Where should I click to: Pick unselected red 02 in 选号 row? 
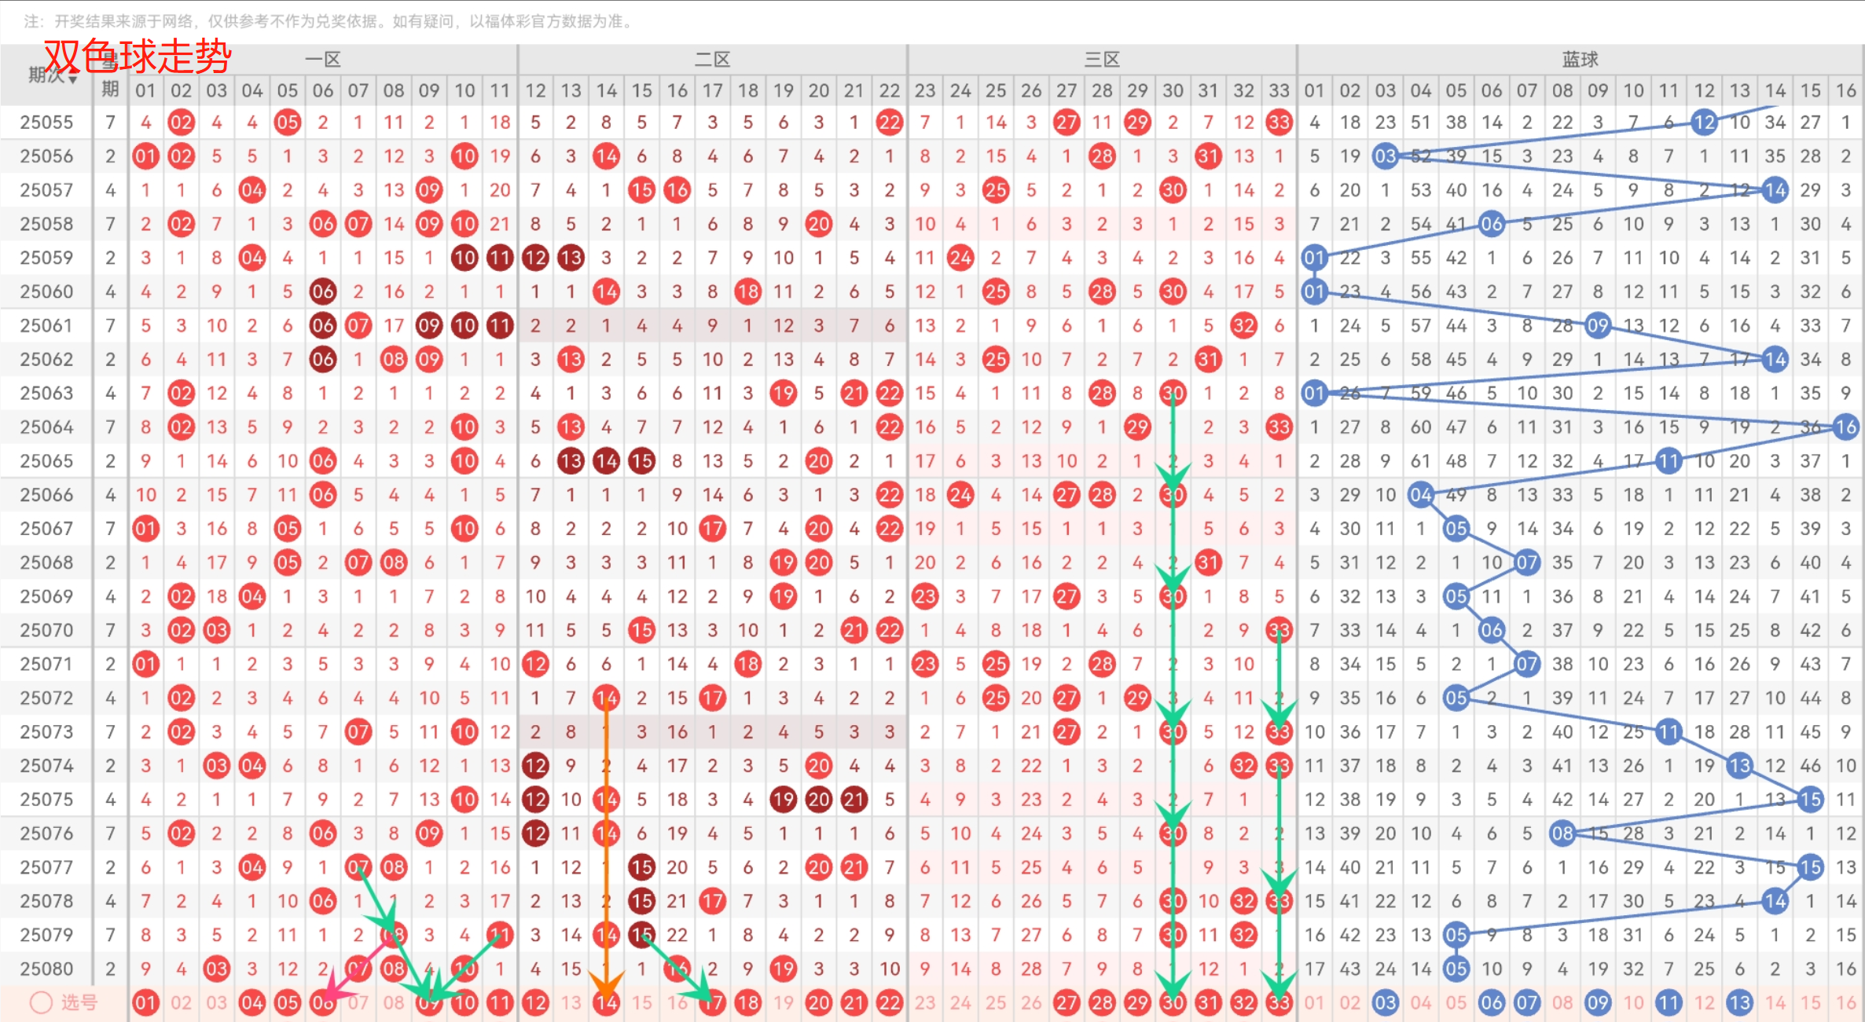click(x=181, y=1002)
